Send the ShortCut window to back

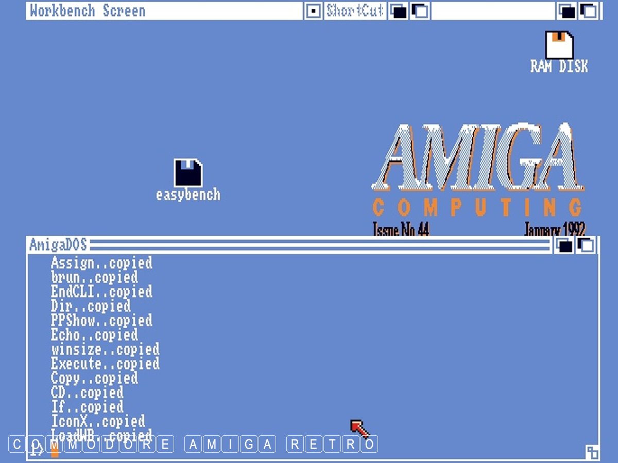[x=398, y=11]
